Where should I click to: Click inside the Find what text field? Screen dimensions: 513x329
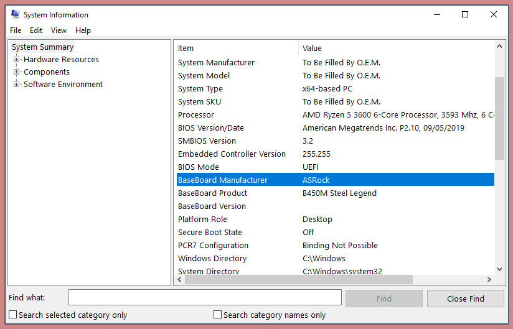[205, 298]
